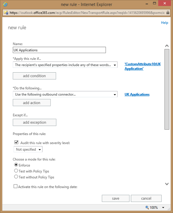Select Test with Policy Tips mode
The height and width of the screenshot is (213, 173).
click(x=16, y=171)
